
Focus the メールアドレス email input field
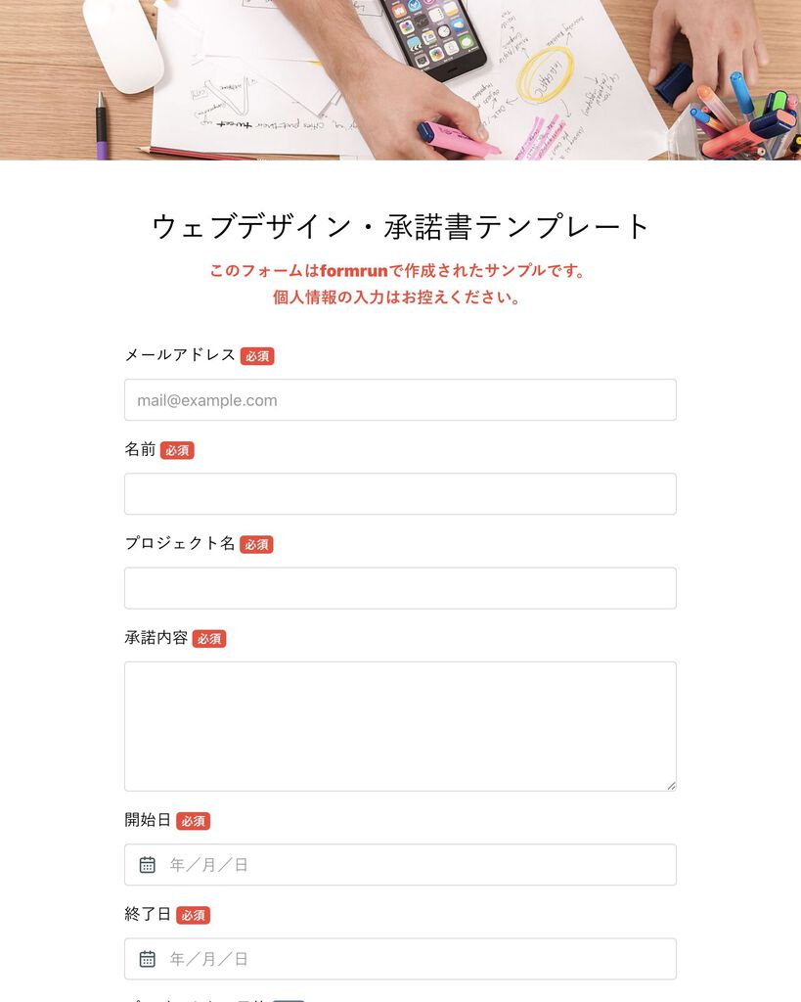point(400,400)
